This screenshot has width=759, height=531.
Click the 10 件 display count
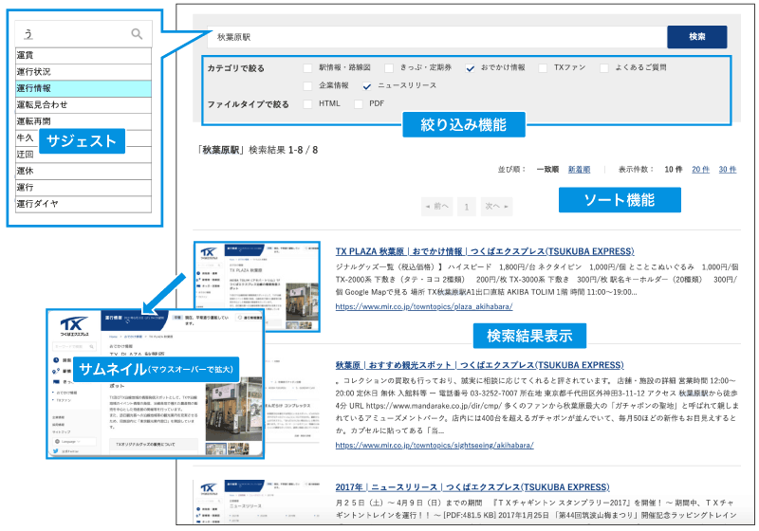(x=673, y=170)
